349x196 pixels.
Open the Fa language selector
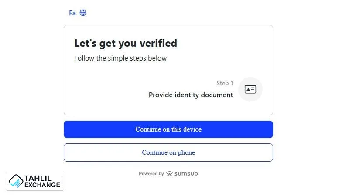click(72, 13)
